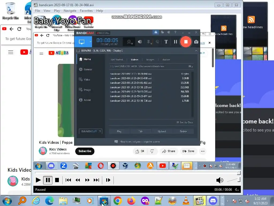The width and height of the screenshot is (274, 206).
Task: Click the volume slider in the player
Action: click(234, 180)
